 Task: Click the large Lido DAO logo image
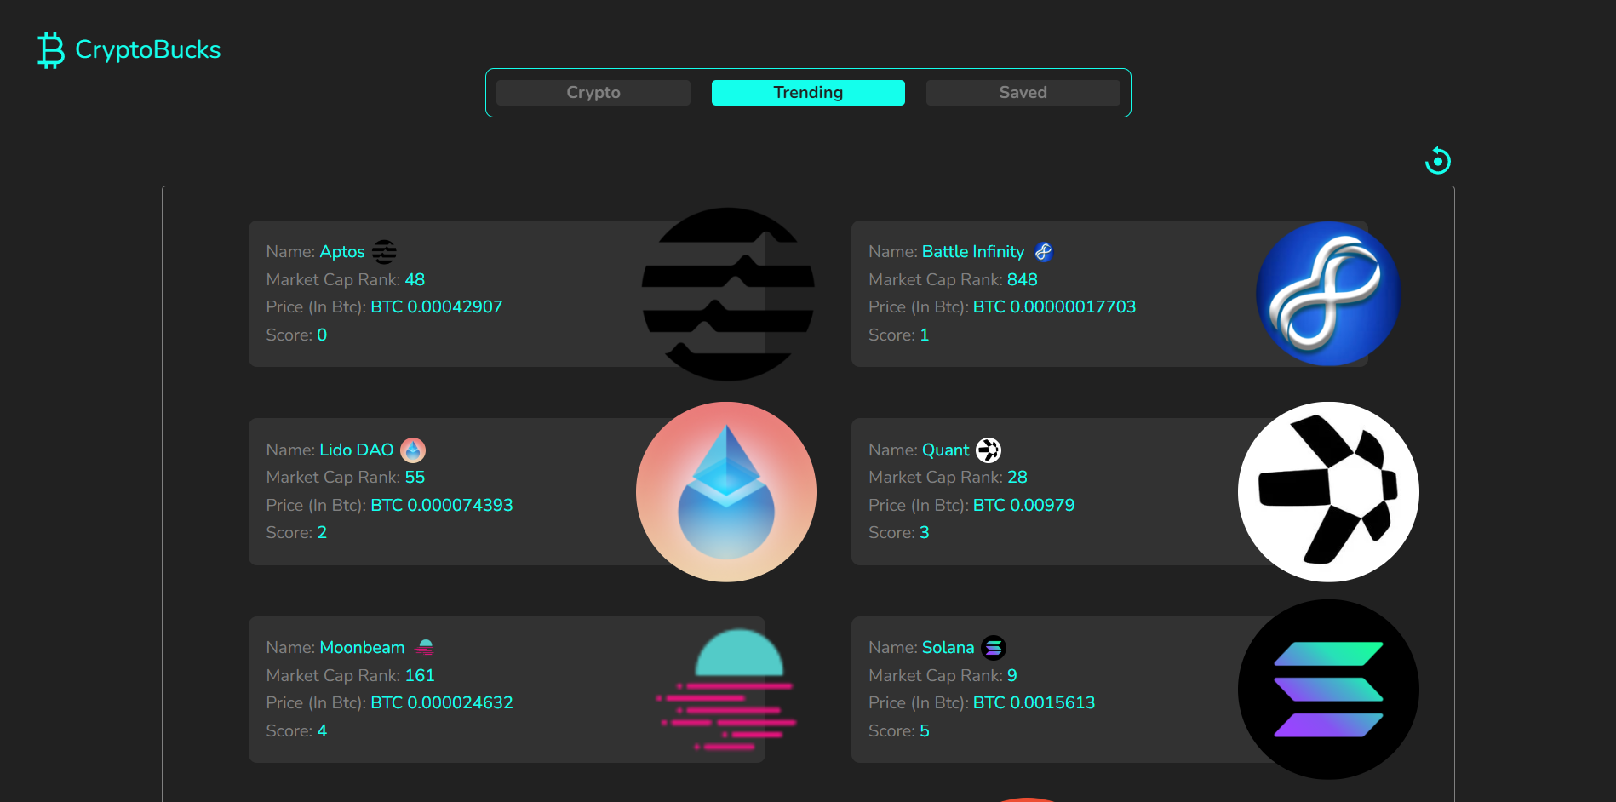[726, 492]
